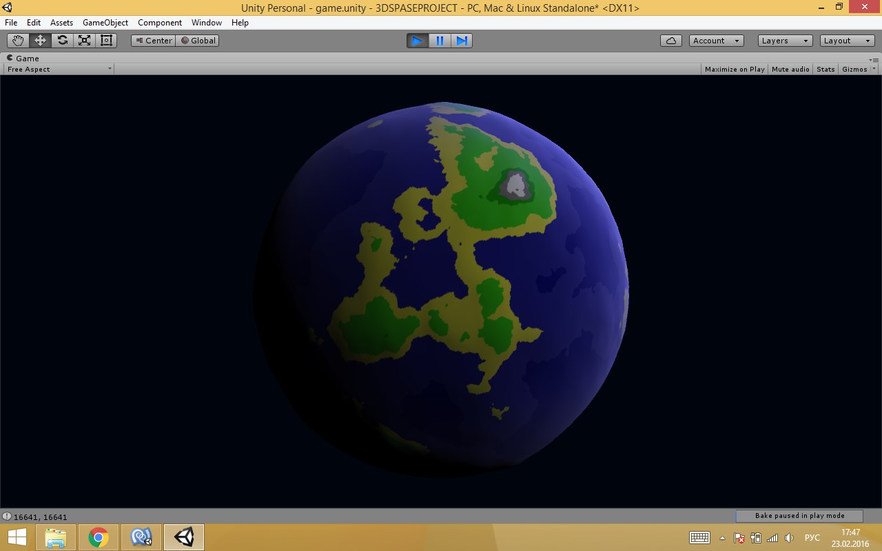Open the volume speaker icon
882x551 pixels.
pos(790,538)
